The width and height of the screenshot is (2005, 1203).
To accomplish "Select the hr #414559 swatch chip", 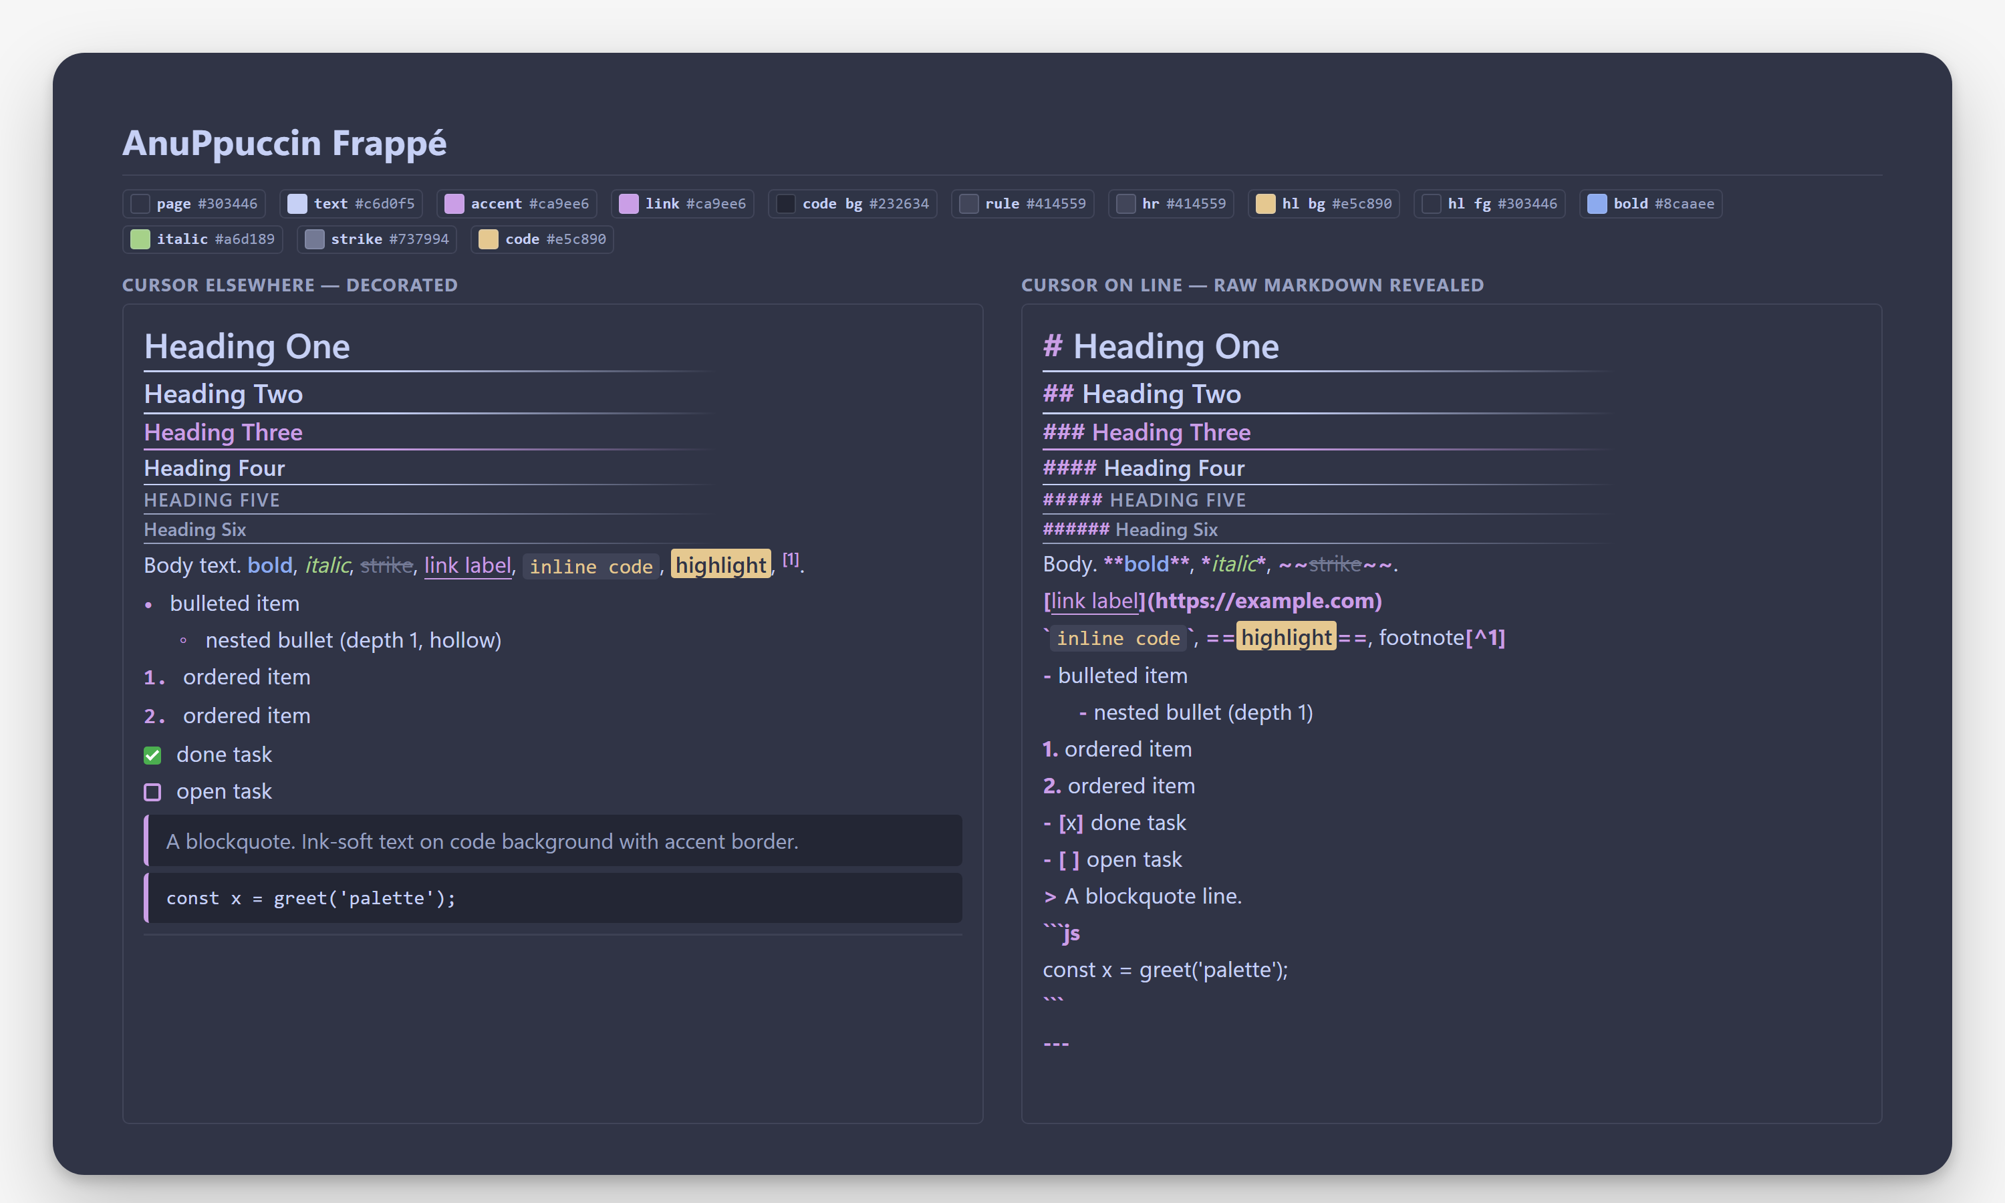I will coord(1171,203).
